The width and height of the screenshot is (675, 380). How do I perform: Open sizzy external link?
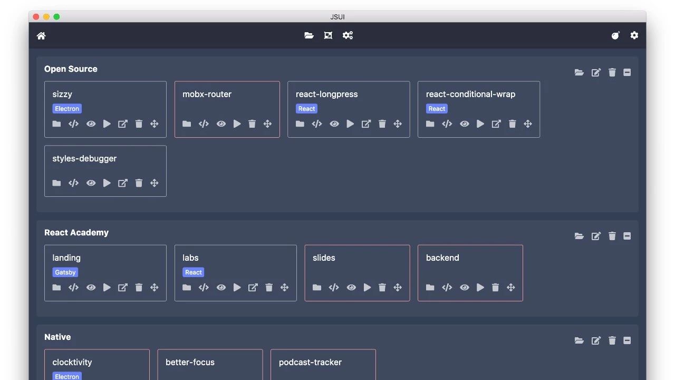[122, 123]
